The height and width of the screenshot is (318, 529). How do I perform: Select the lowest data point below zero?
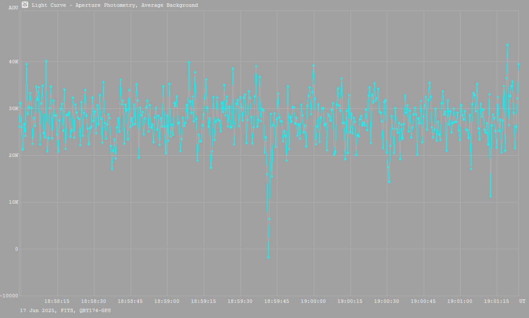tap(268, 257)
